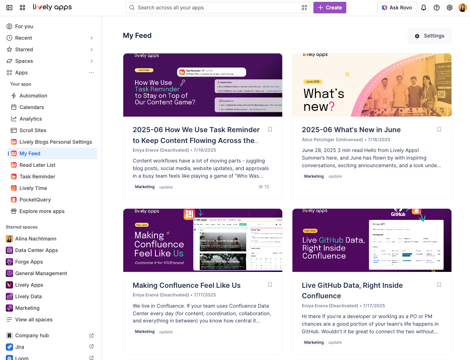Click the Alina Nachtmann space avatar
The height and width of the screenshot is (360, 471).
point(9,239)
